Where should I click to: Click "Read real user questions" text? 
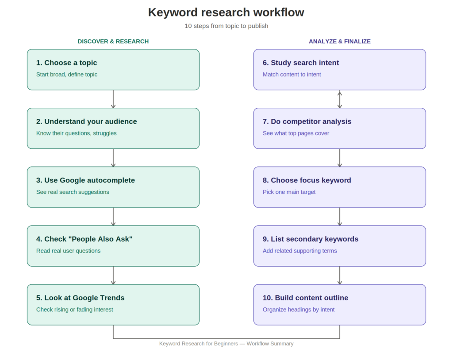pos(68,251)
